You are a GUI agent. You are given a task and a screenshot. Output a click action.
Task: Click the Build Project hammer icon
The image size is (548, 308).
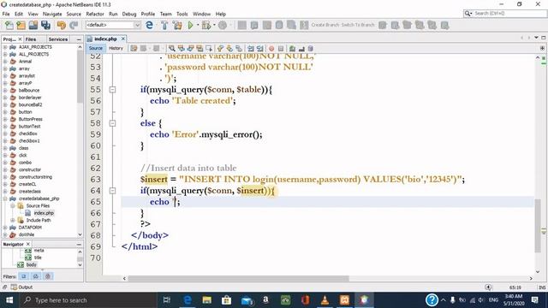pyautogui.click(x=164, y=25)
